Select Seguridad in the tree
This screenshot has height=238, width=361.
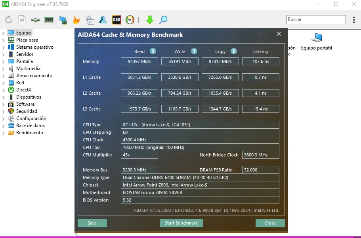coord(27,111)
